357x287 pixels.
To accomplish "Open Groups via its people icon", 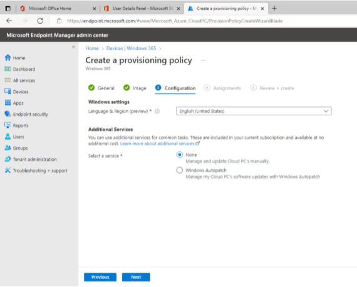I will coord(8,148).
